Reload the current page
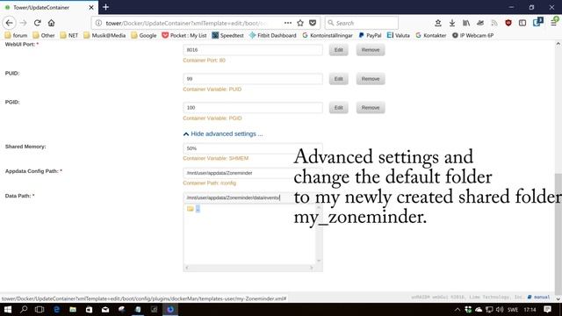This screenshot has width=562, height=316. click(37, 23)
